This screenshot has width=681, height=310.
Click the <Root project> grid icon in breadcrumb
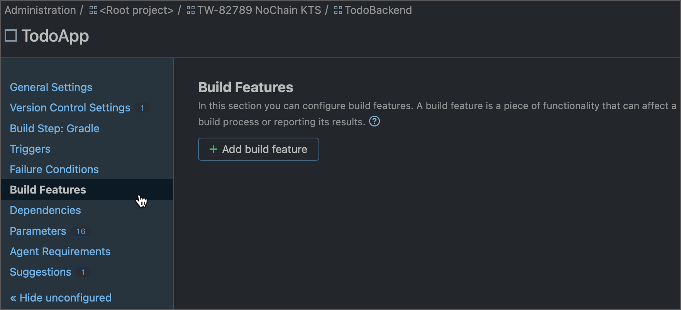(93, 10)
